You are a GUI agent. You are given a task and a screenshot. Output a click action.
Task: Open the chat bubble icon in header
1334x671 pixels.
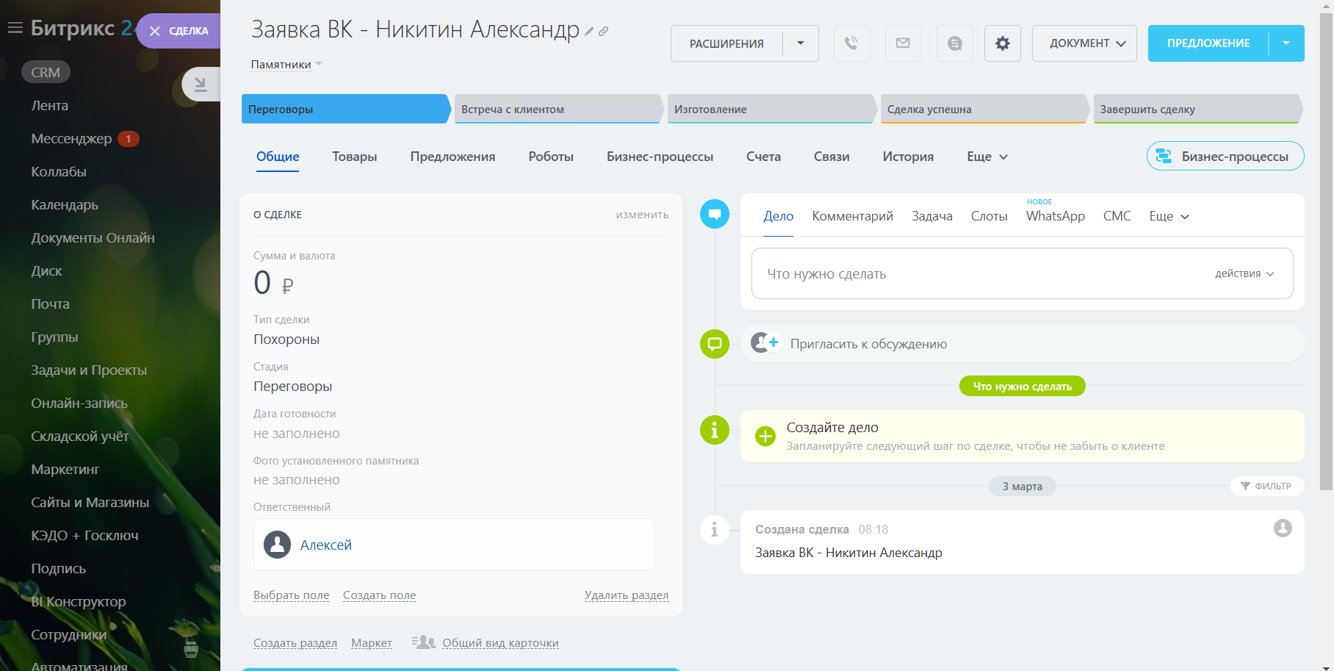click(x=954, y=43)
